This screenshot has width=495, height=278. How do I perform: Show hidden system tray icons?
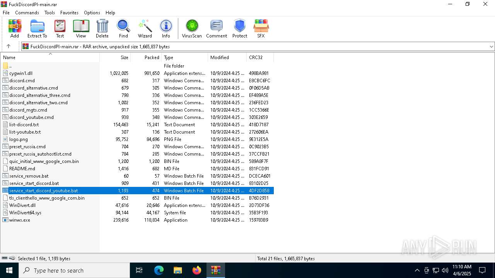pos(417,270)
